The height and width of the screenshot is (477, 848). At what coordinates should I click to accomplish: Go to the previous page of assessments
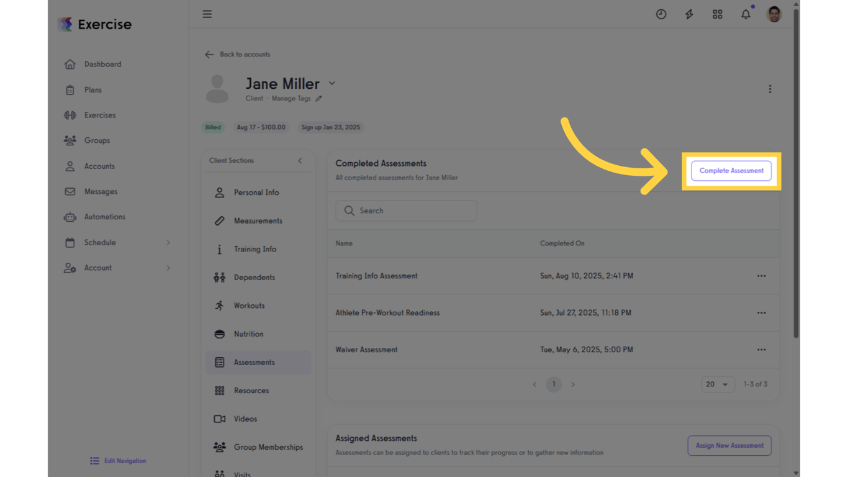pos(535,384)
